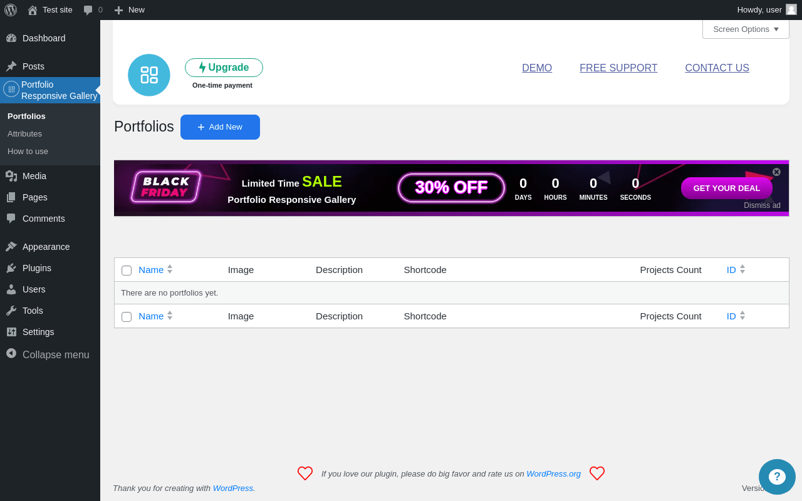Click the Media sidebar icon
Viewport: 802px width, 501px height.
[11, 176]
